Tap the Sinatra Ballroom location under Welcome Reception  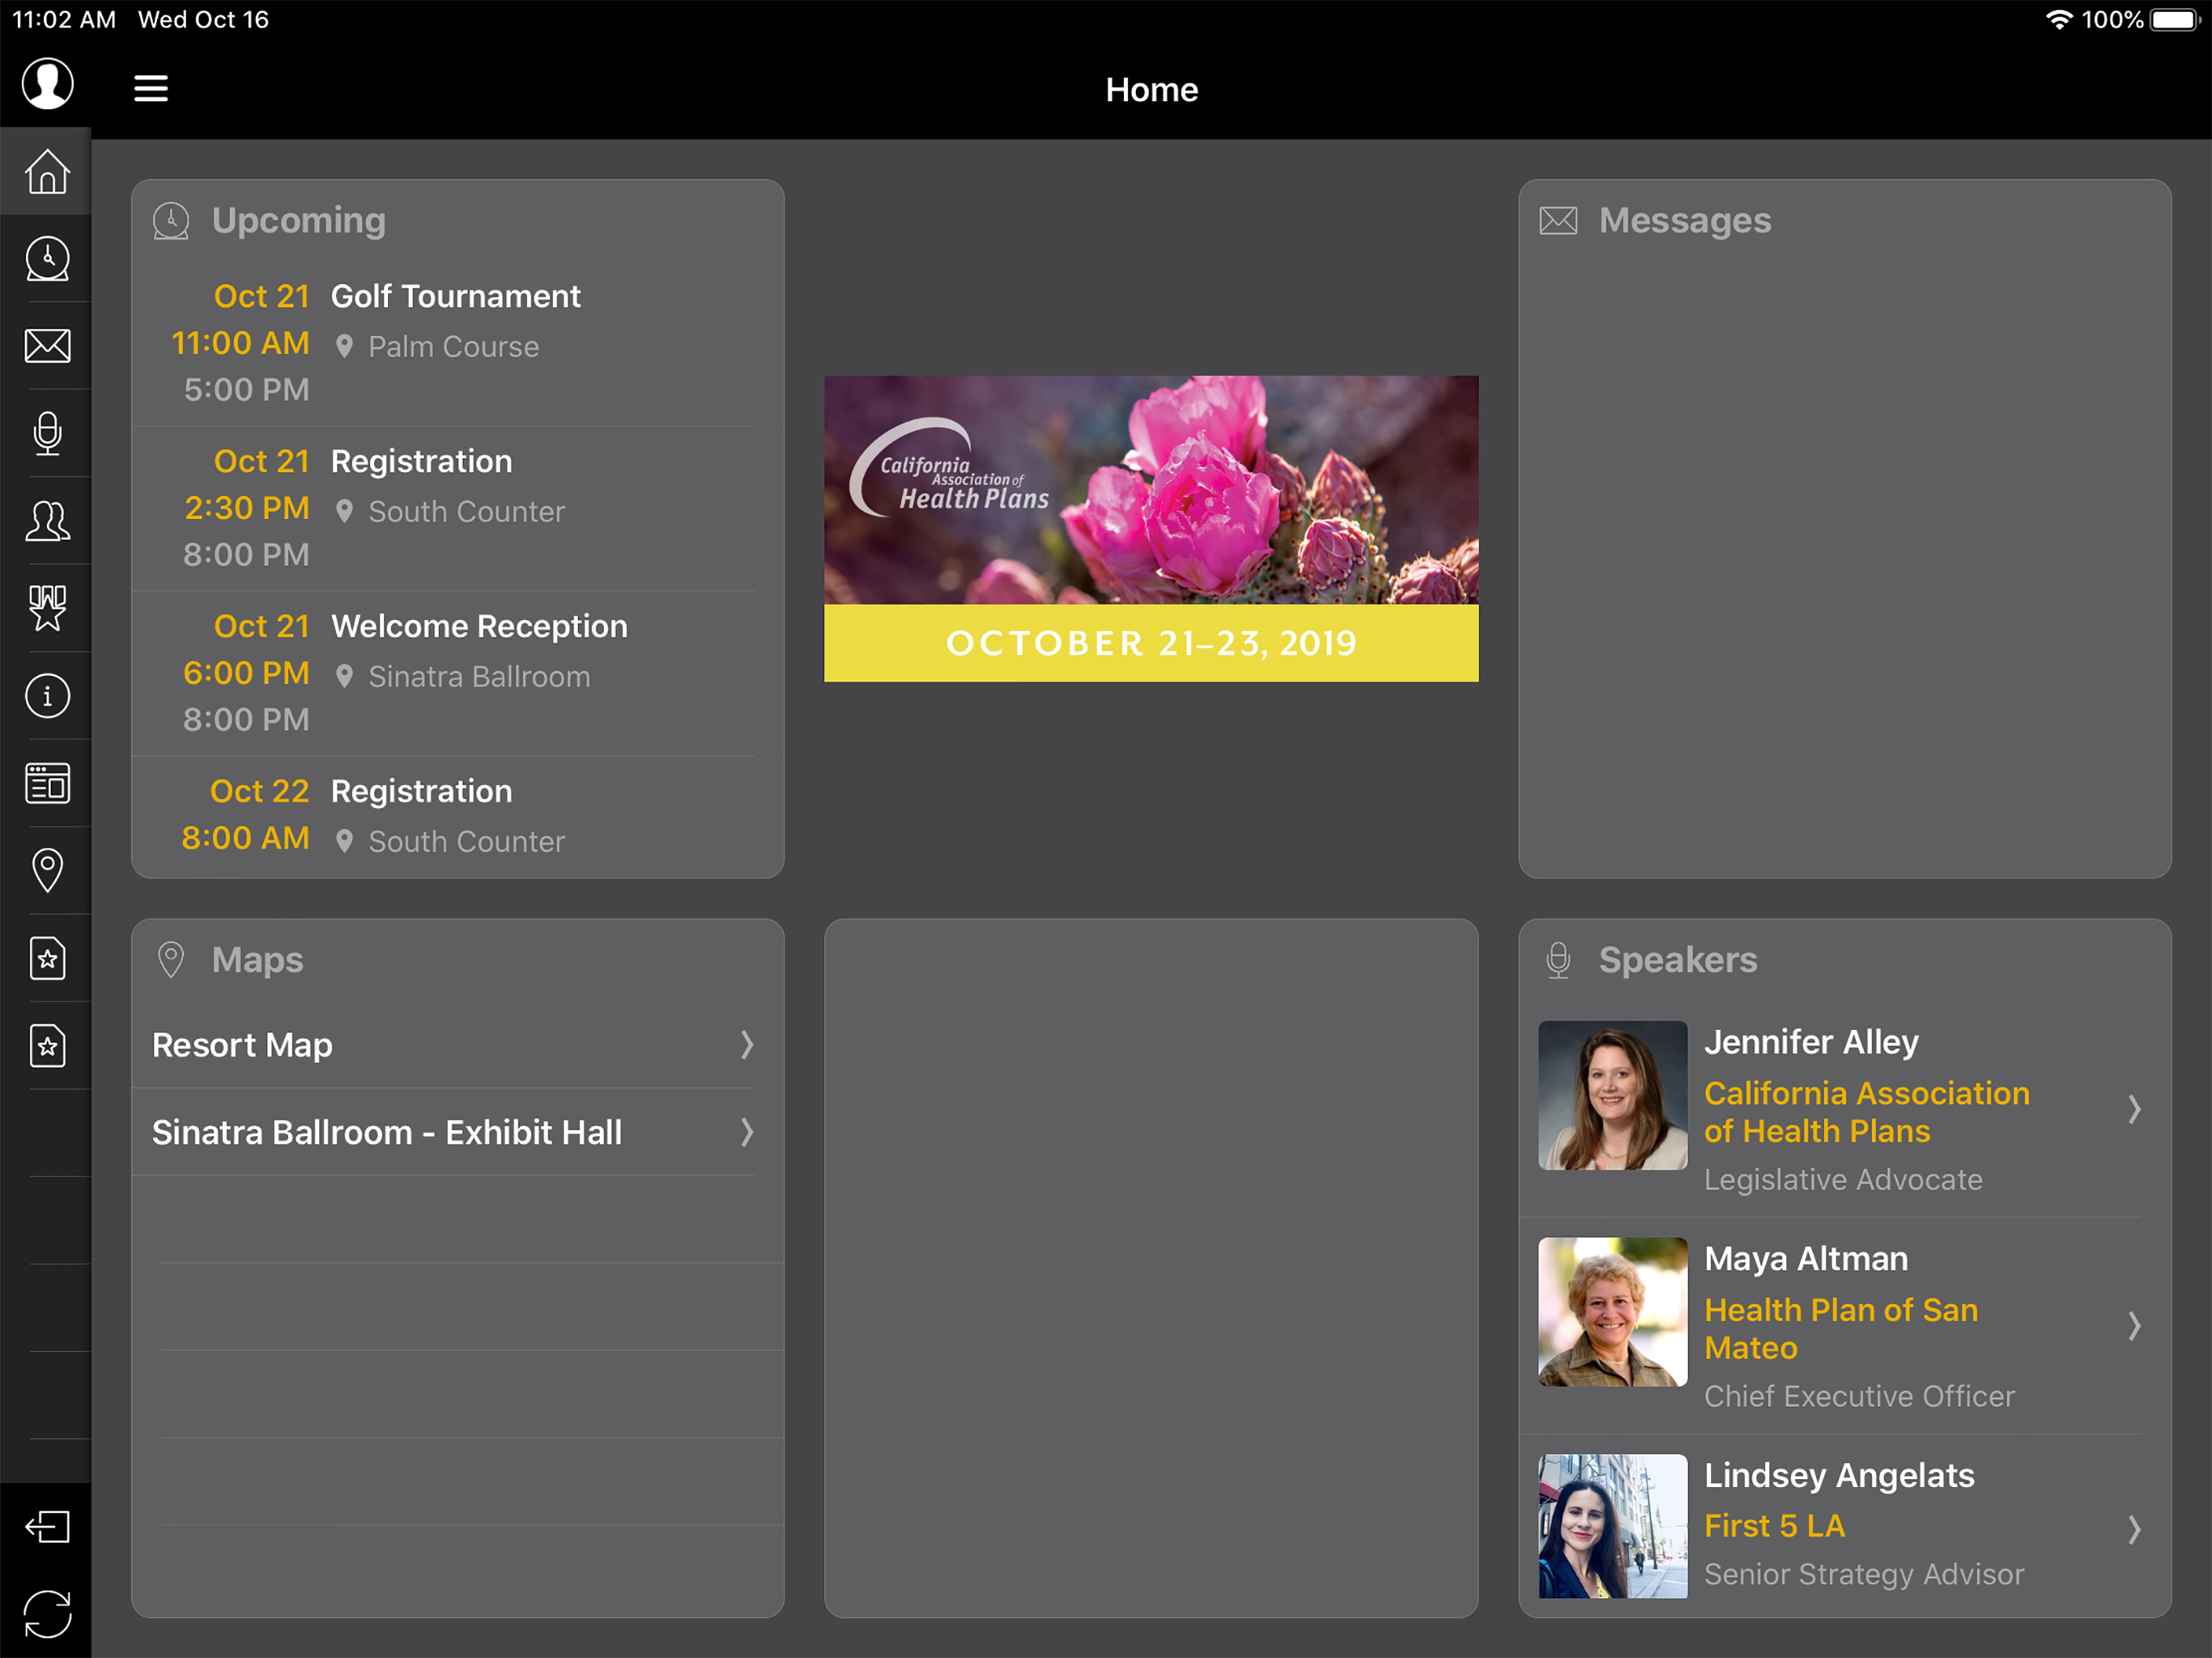[x=479, y=676]
